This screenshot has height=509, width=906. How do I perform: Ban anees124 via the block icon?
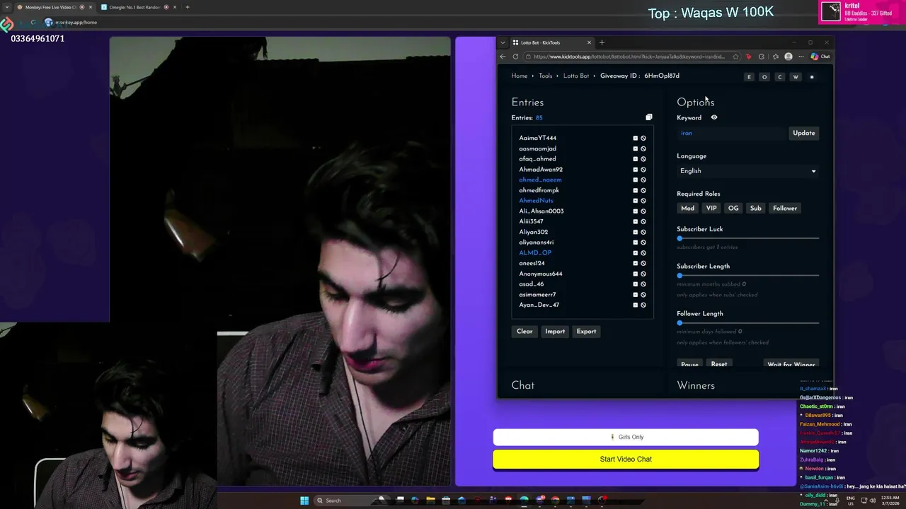pos(643,263)
